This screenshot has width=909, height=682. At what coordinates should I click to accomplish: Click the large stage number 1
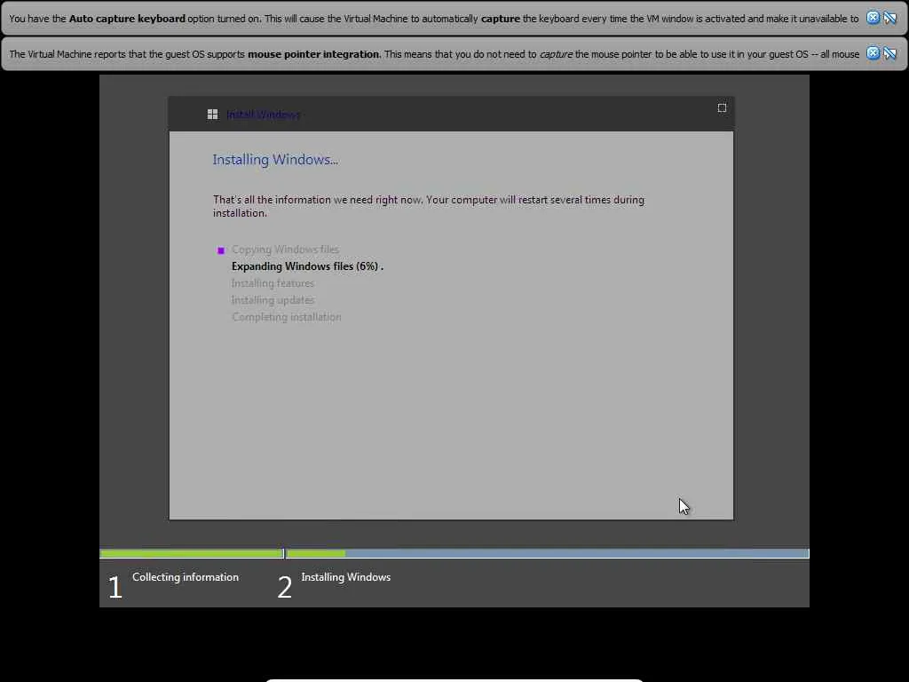click(x=115, y=587)
